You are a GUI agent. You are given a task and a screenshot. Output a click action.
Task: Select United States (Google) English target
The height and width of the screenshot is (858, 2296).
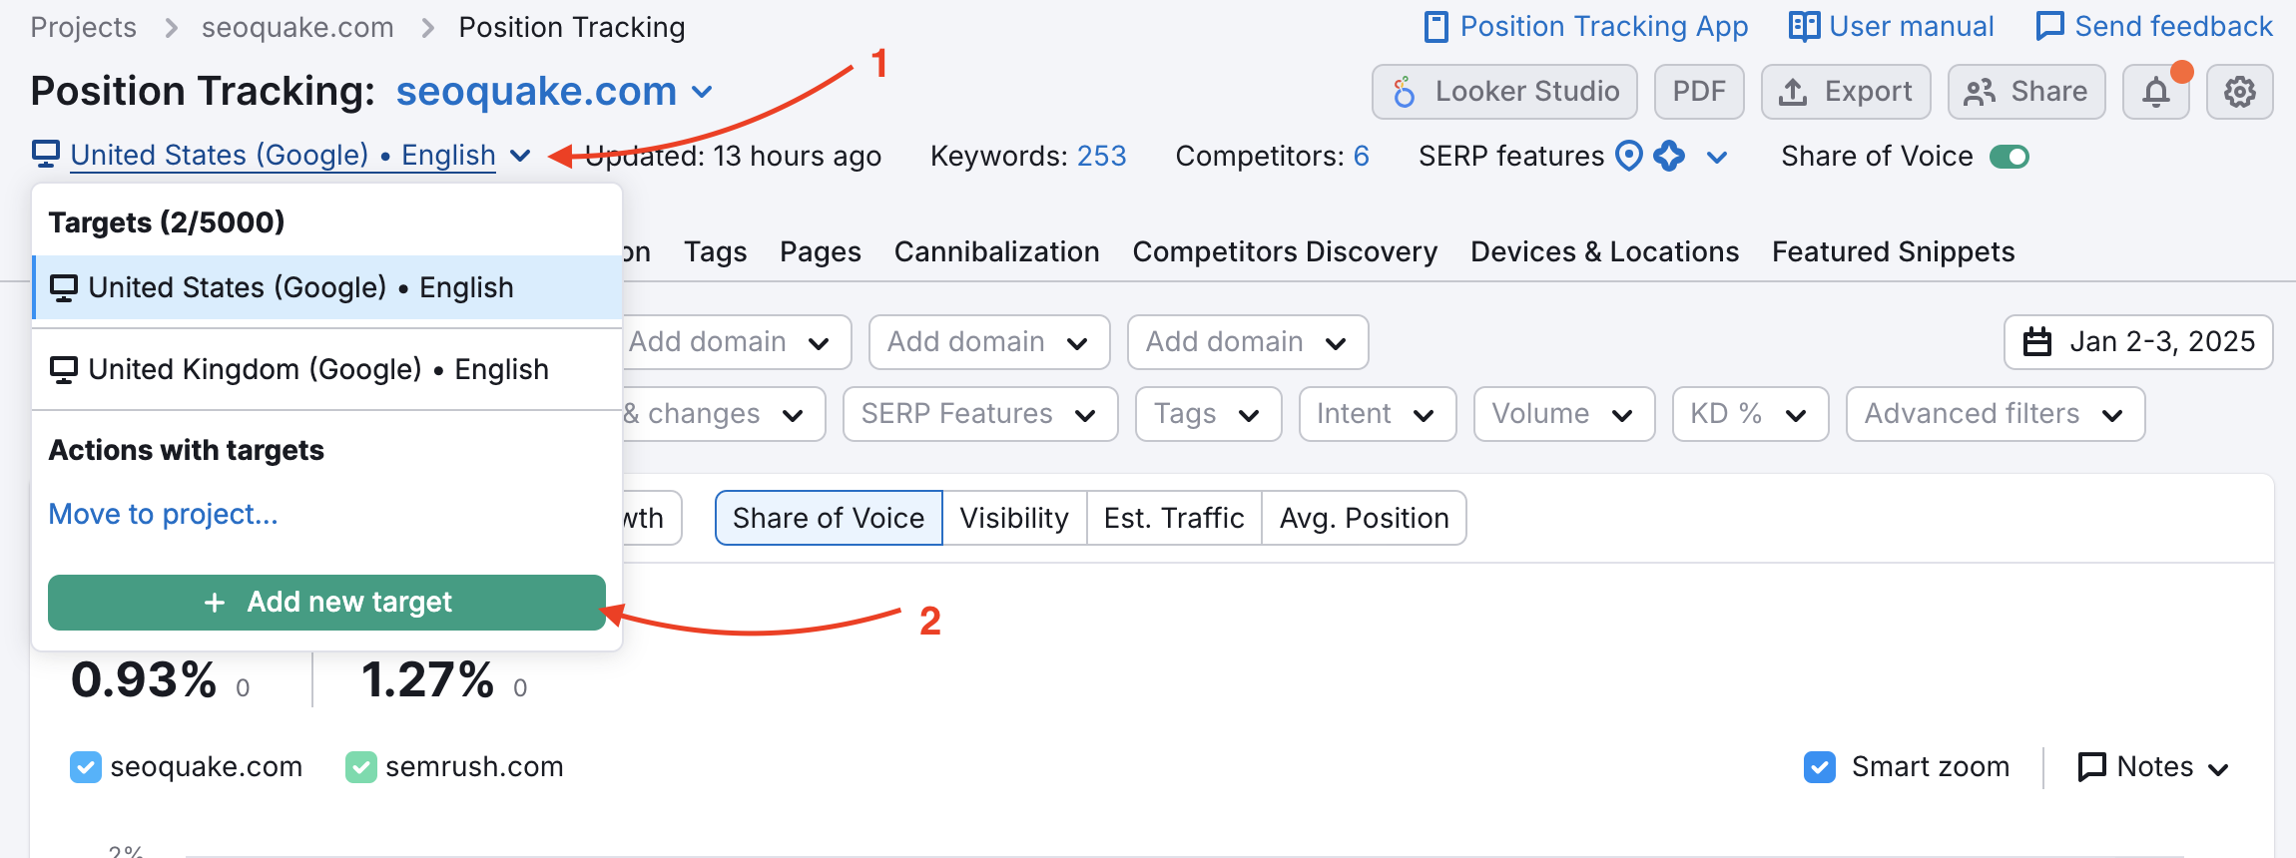coord(327,287)
